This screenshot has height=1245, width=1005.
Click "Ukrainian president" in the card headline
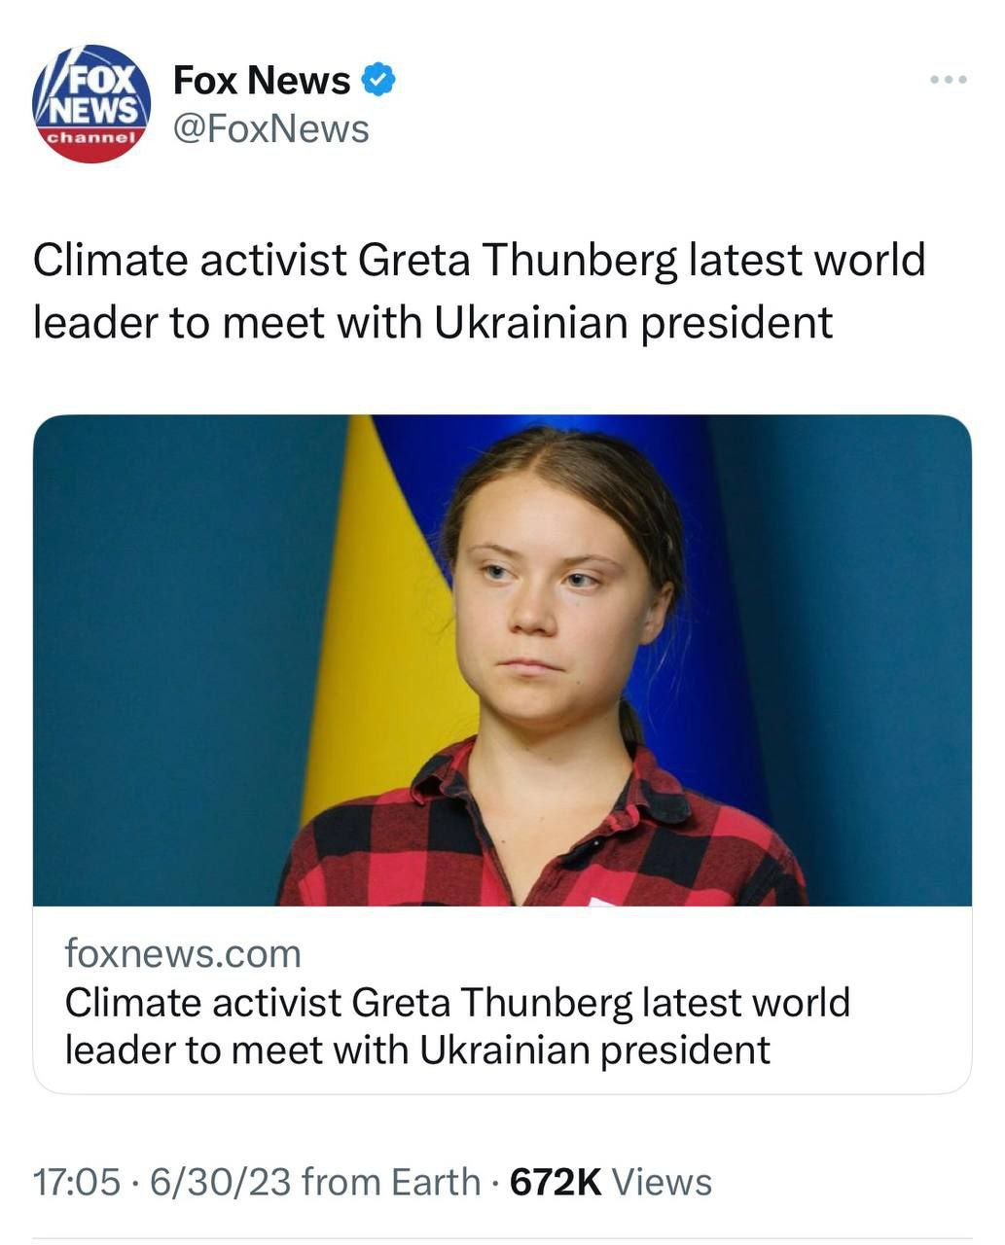pyautogui.click(x=595, y=1050)
